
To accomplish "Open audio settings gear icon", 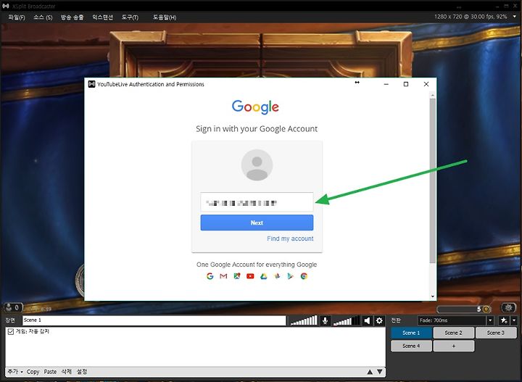I will [x=379, y=320].
